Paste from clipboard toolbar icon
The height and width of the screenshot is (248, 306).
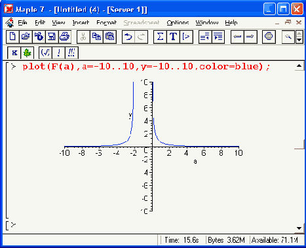coord(109,37)
